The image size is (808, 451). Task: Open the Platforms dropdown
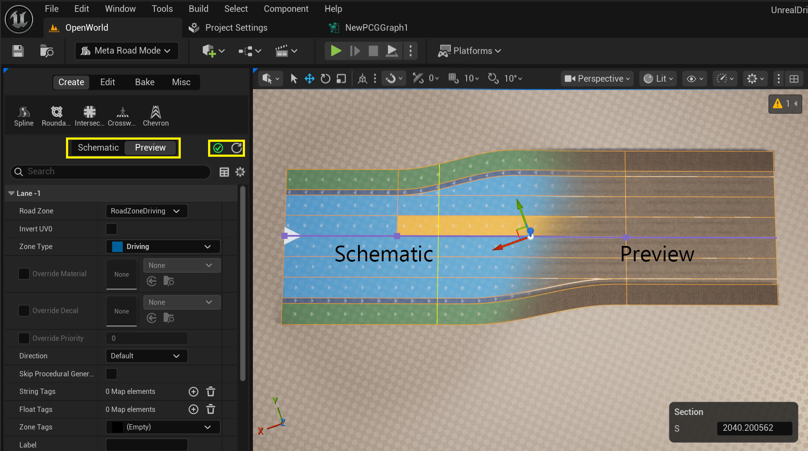(469, 51)
